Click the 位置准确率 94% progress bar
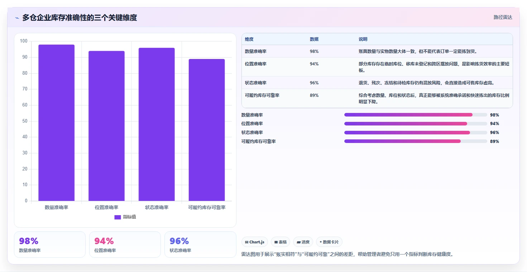 [416, 124]
